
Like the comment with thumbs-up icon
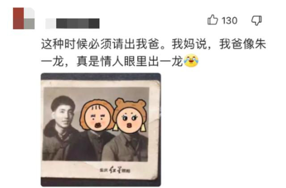[213, 20]
